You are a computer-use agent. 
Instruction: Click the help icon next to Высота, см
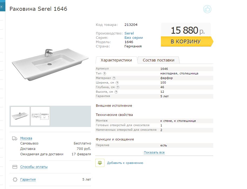tap(116, 92)
